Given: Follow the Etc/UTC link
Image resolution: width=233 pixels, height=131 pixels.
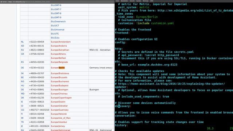Looking at the screenshot, I should click(55, 34).
